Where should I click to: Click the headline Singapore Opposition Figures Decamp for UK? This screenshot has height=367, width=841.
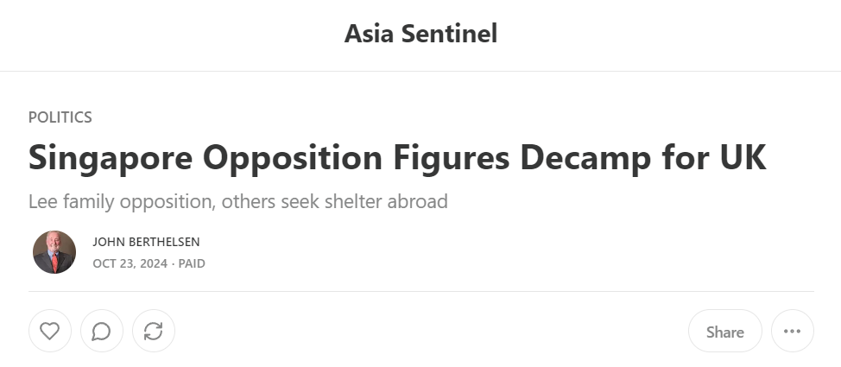pyautogui.click(x=397, y=158)
